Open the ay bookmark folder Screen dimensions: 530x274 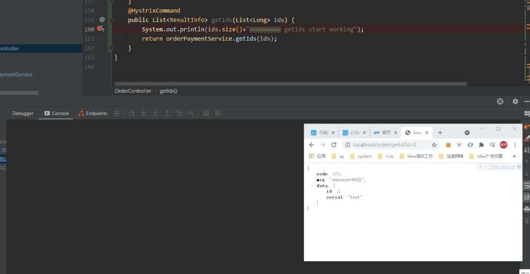pos(338,156)
